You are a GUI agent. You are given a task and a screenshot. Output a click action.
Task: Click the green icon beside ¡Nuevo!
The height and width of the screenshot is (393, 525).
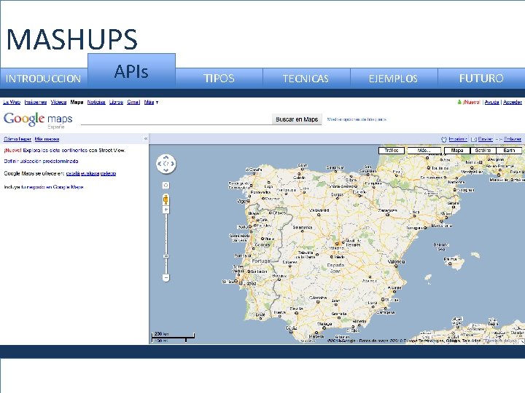(x=459, y=102)
